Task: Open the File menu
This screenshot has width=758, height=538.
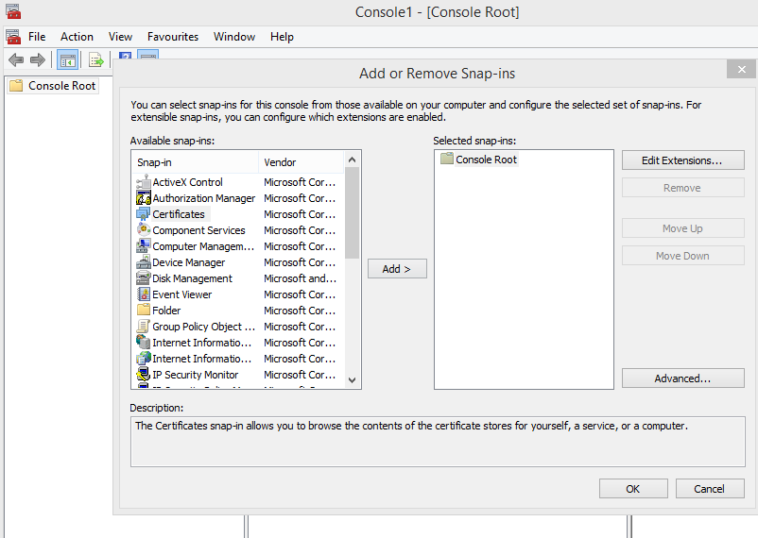Action: pos(37,37)
